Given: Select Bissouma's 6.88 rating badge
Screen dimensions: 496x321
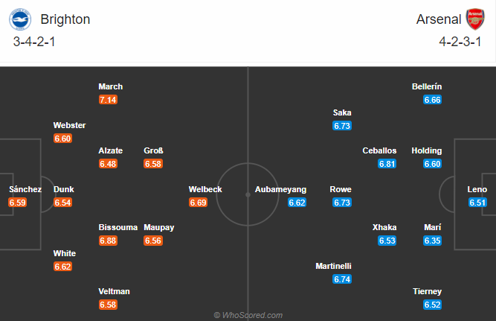Looking at the screenshot, I should [109, 241].
